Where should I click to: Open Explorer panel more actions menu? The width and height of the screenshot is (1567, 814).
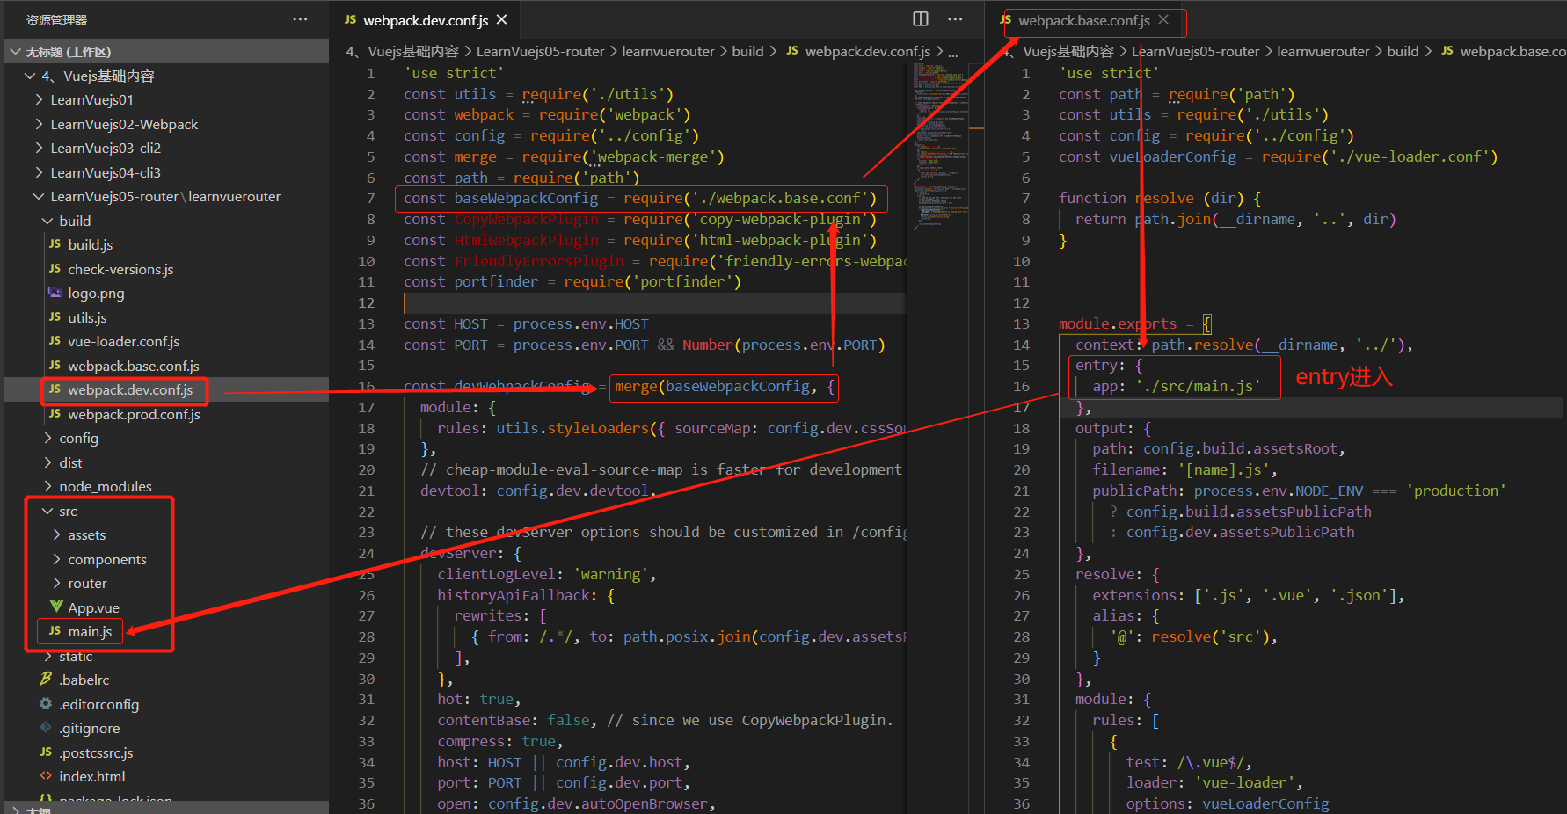301,19
